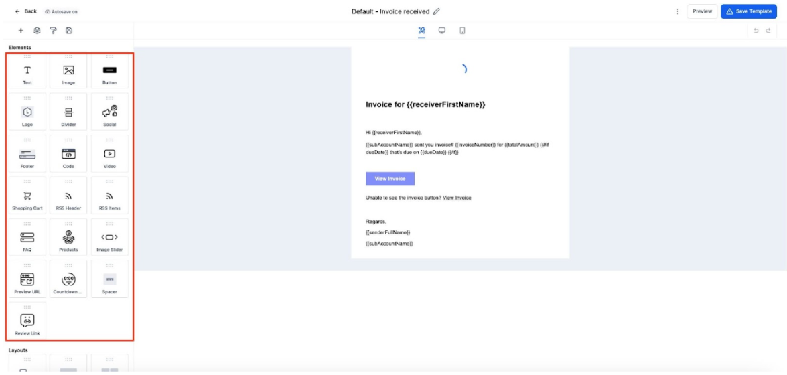The width and height of the screenshot is (787, 375).
Task: Select the Shopping Cart element
Action: coord(27,198)
